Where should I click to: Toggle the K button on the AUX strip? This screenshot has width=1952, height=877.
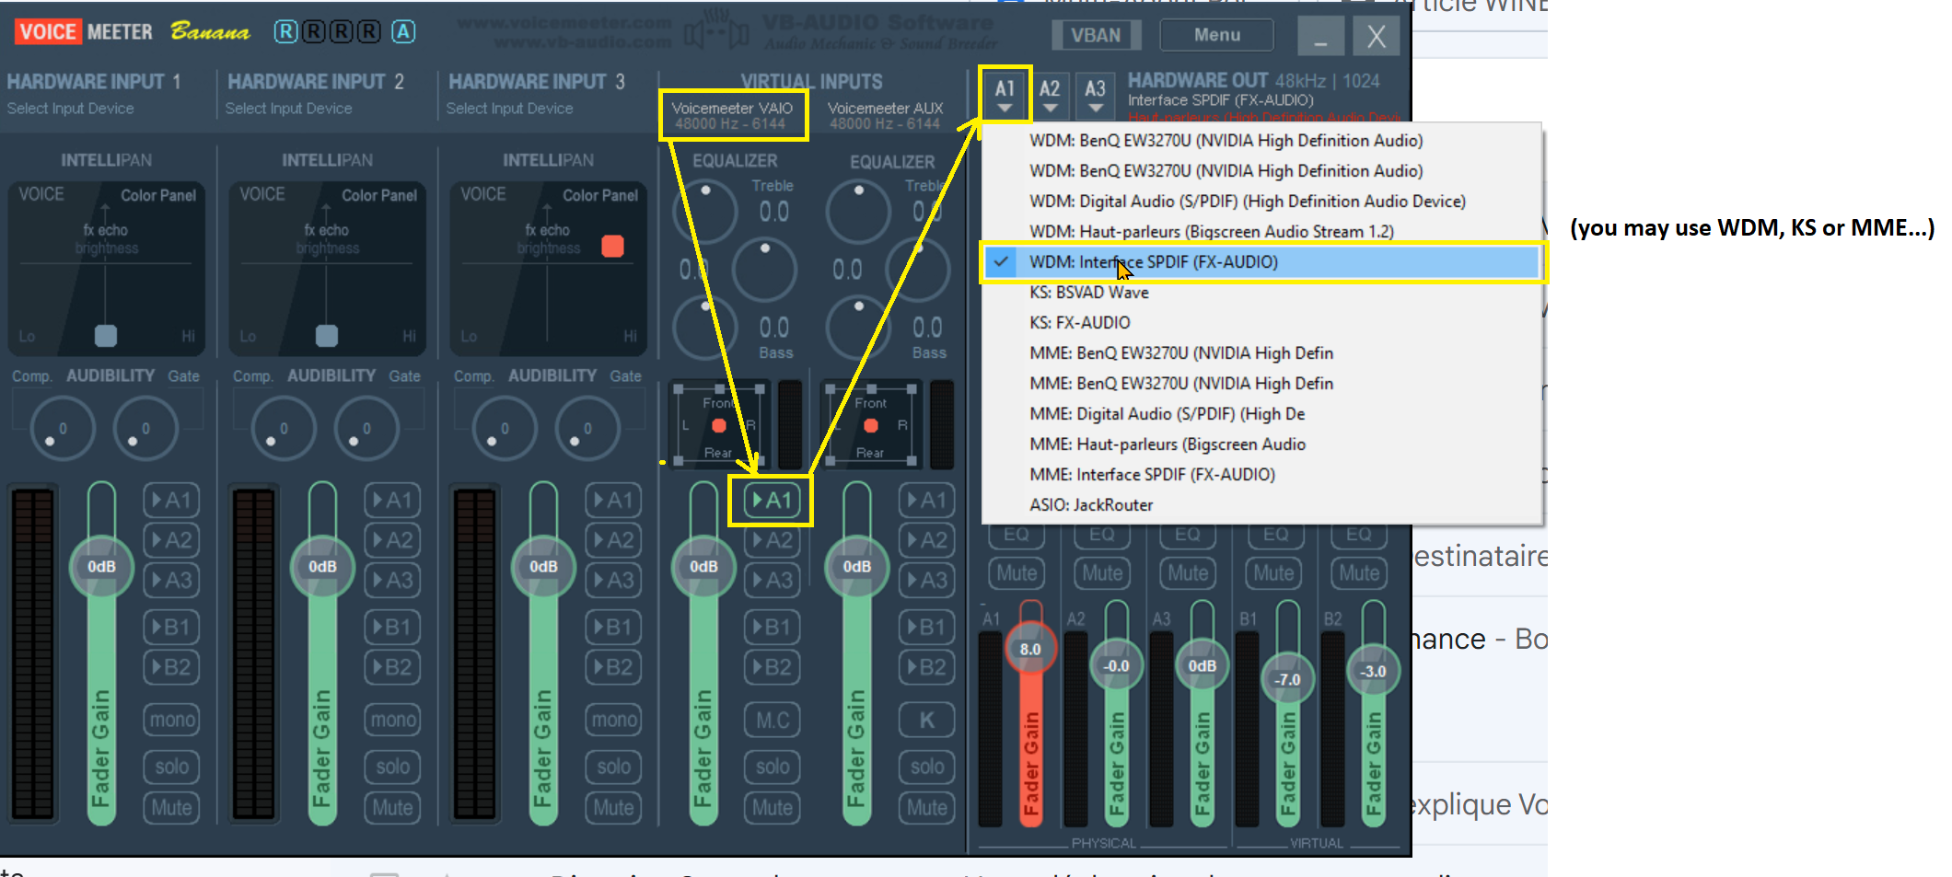tap(926, 720)
